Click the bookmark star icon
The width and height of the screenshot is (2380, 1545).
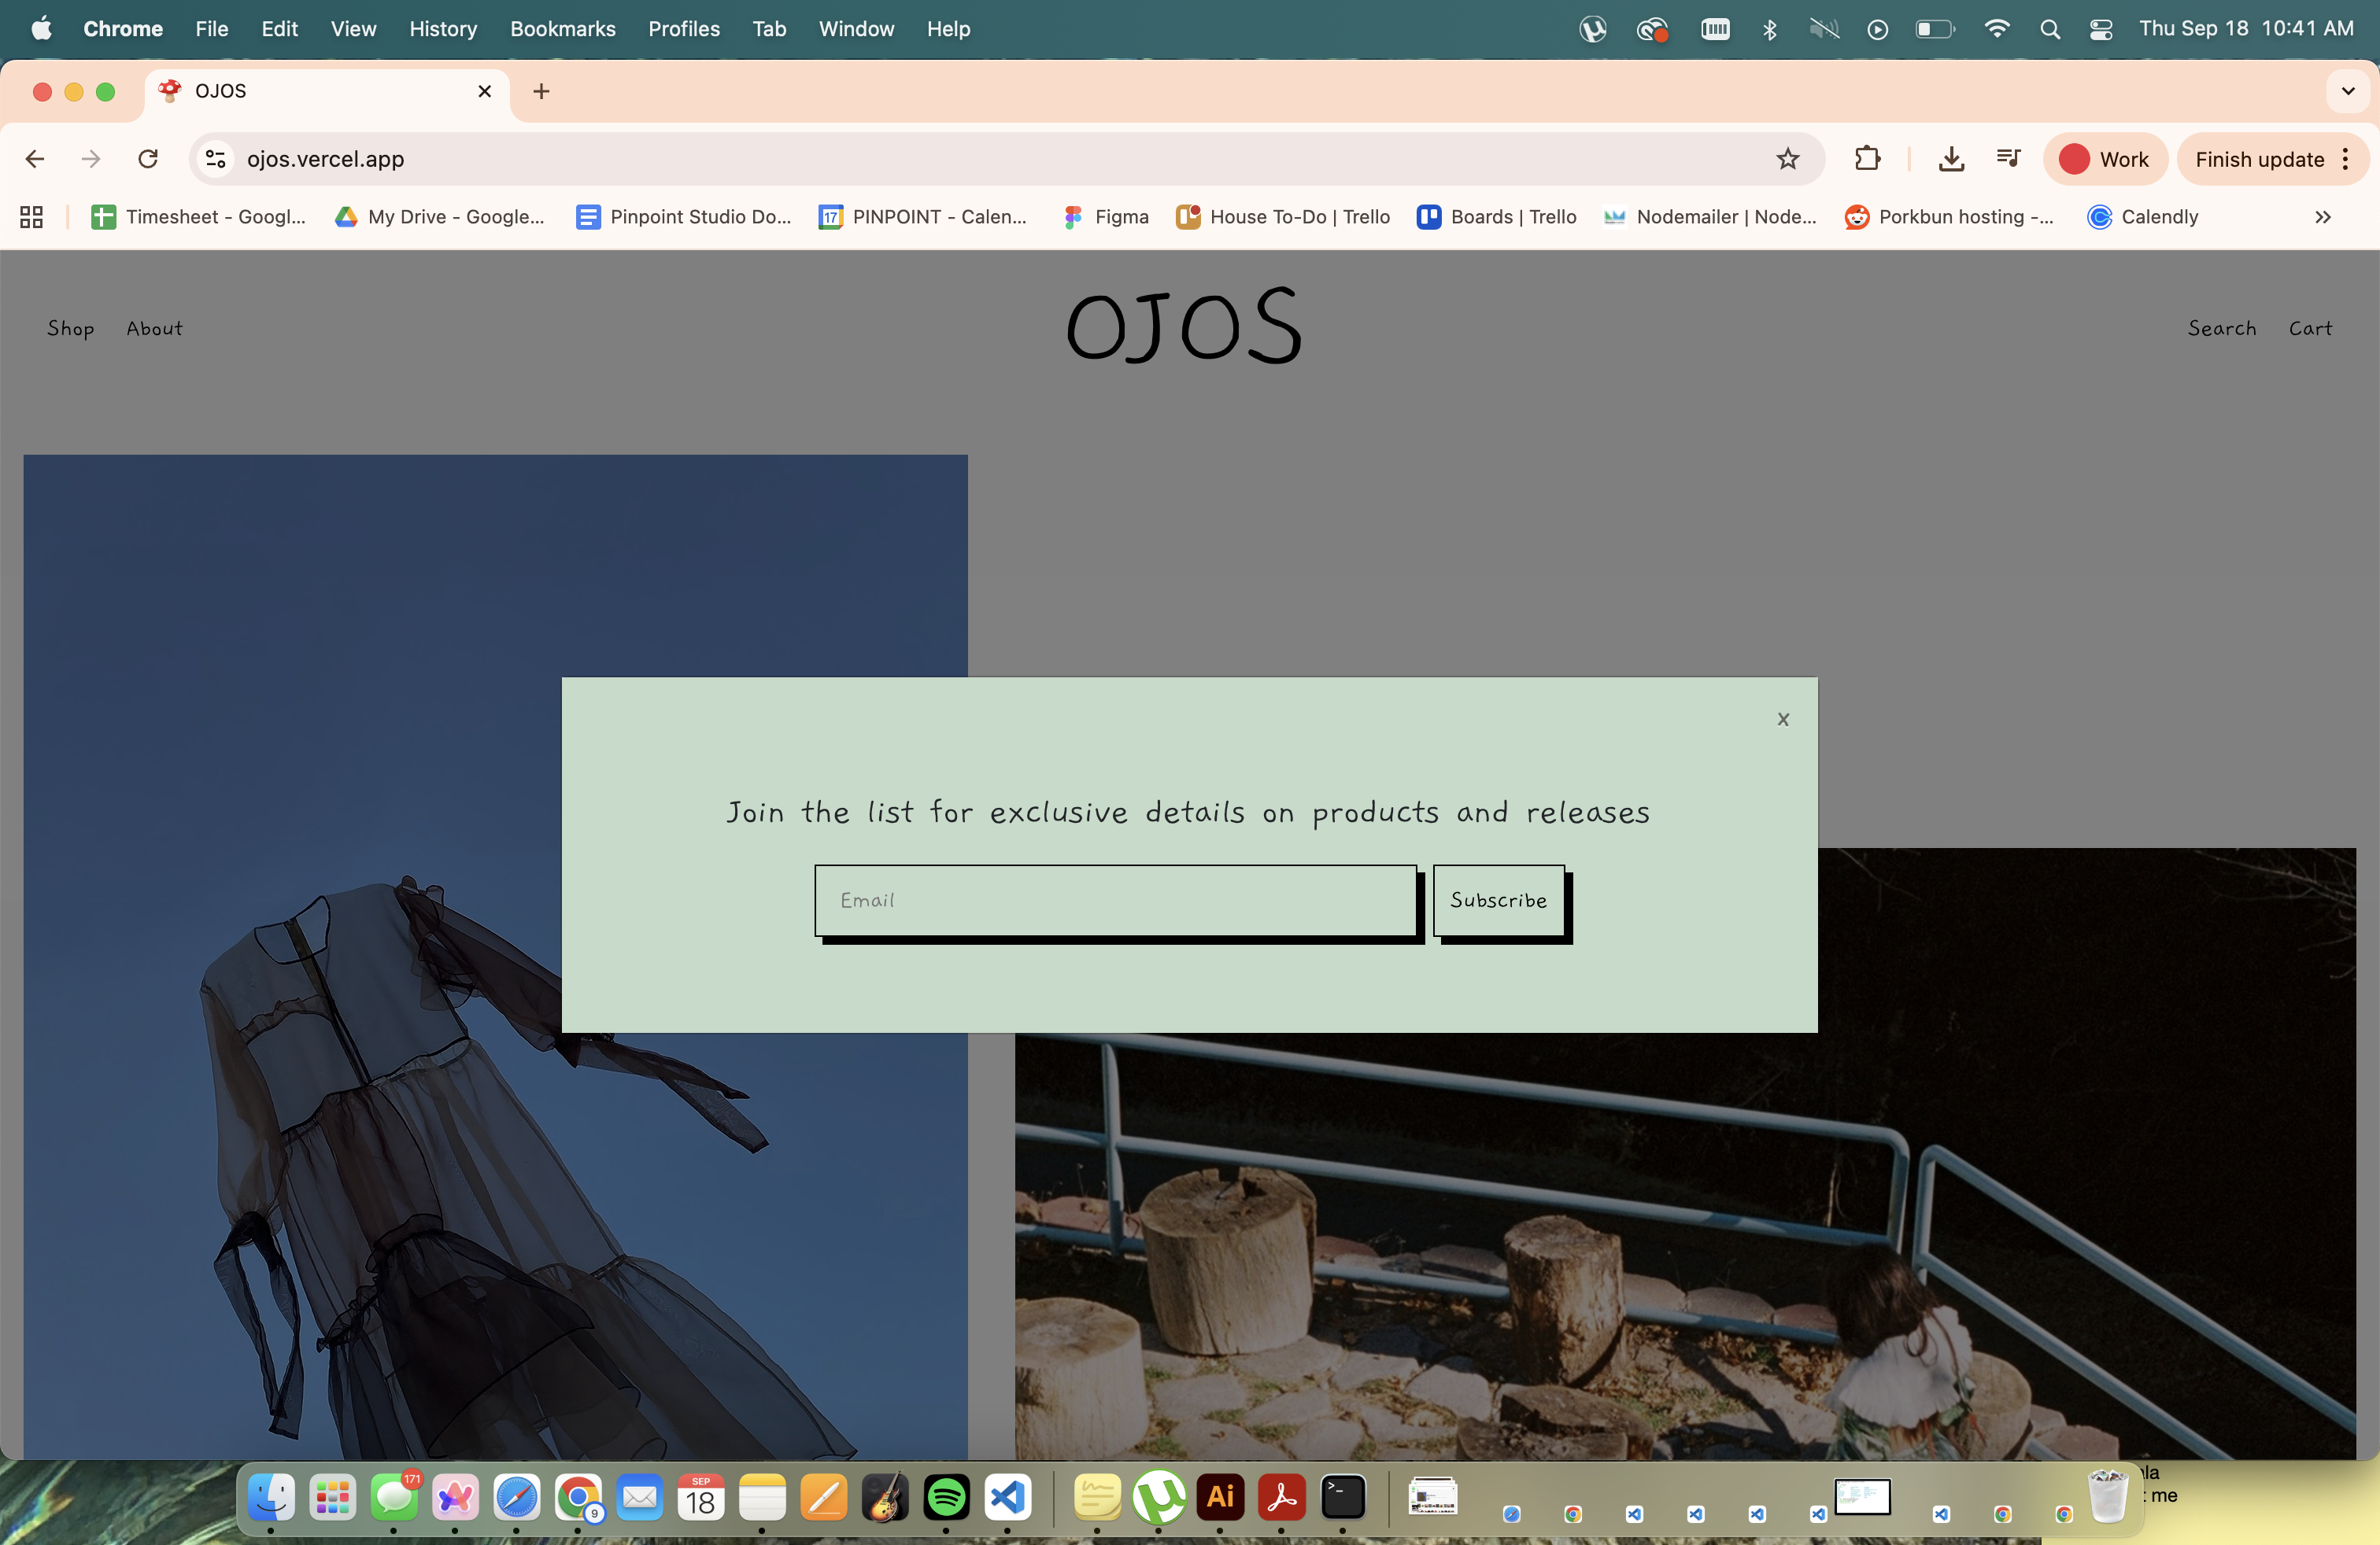point(1787,159)
